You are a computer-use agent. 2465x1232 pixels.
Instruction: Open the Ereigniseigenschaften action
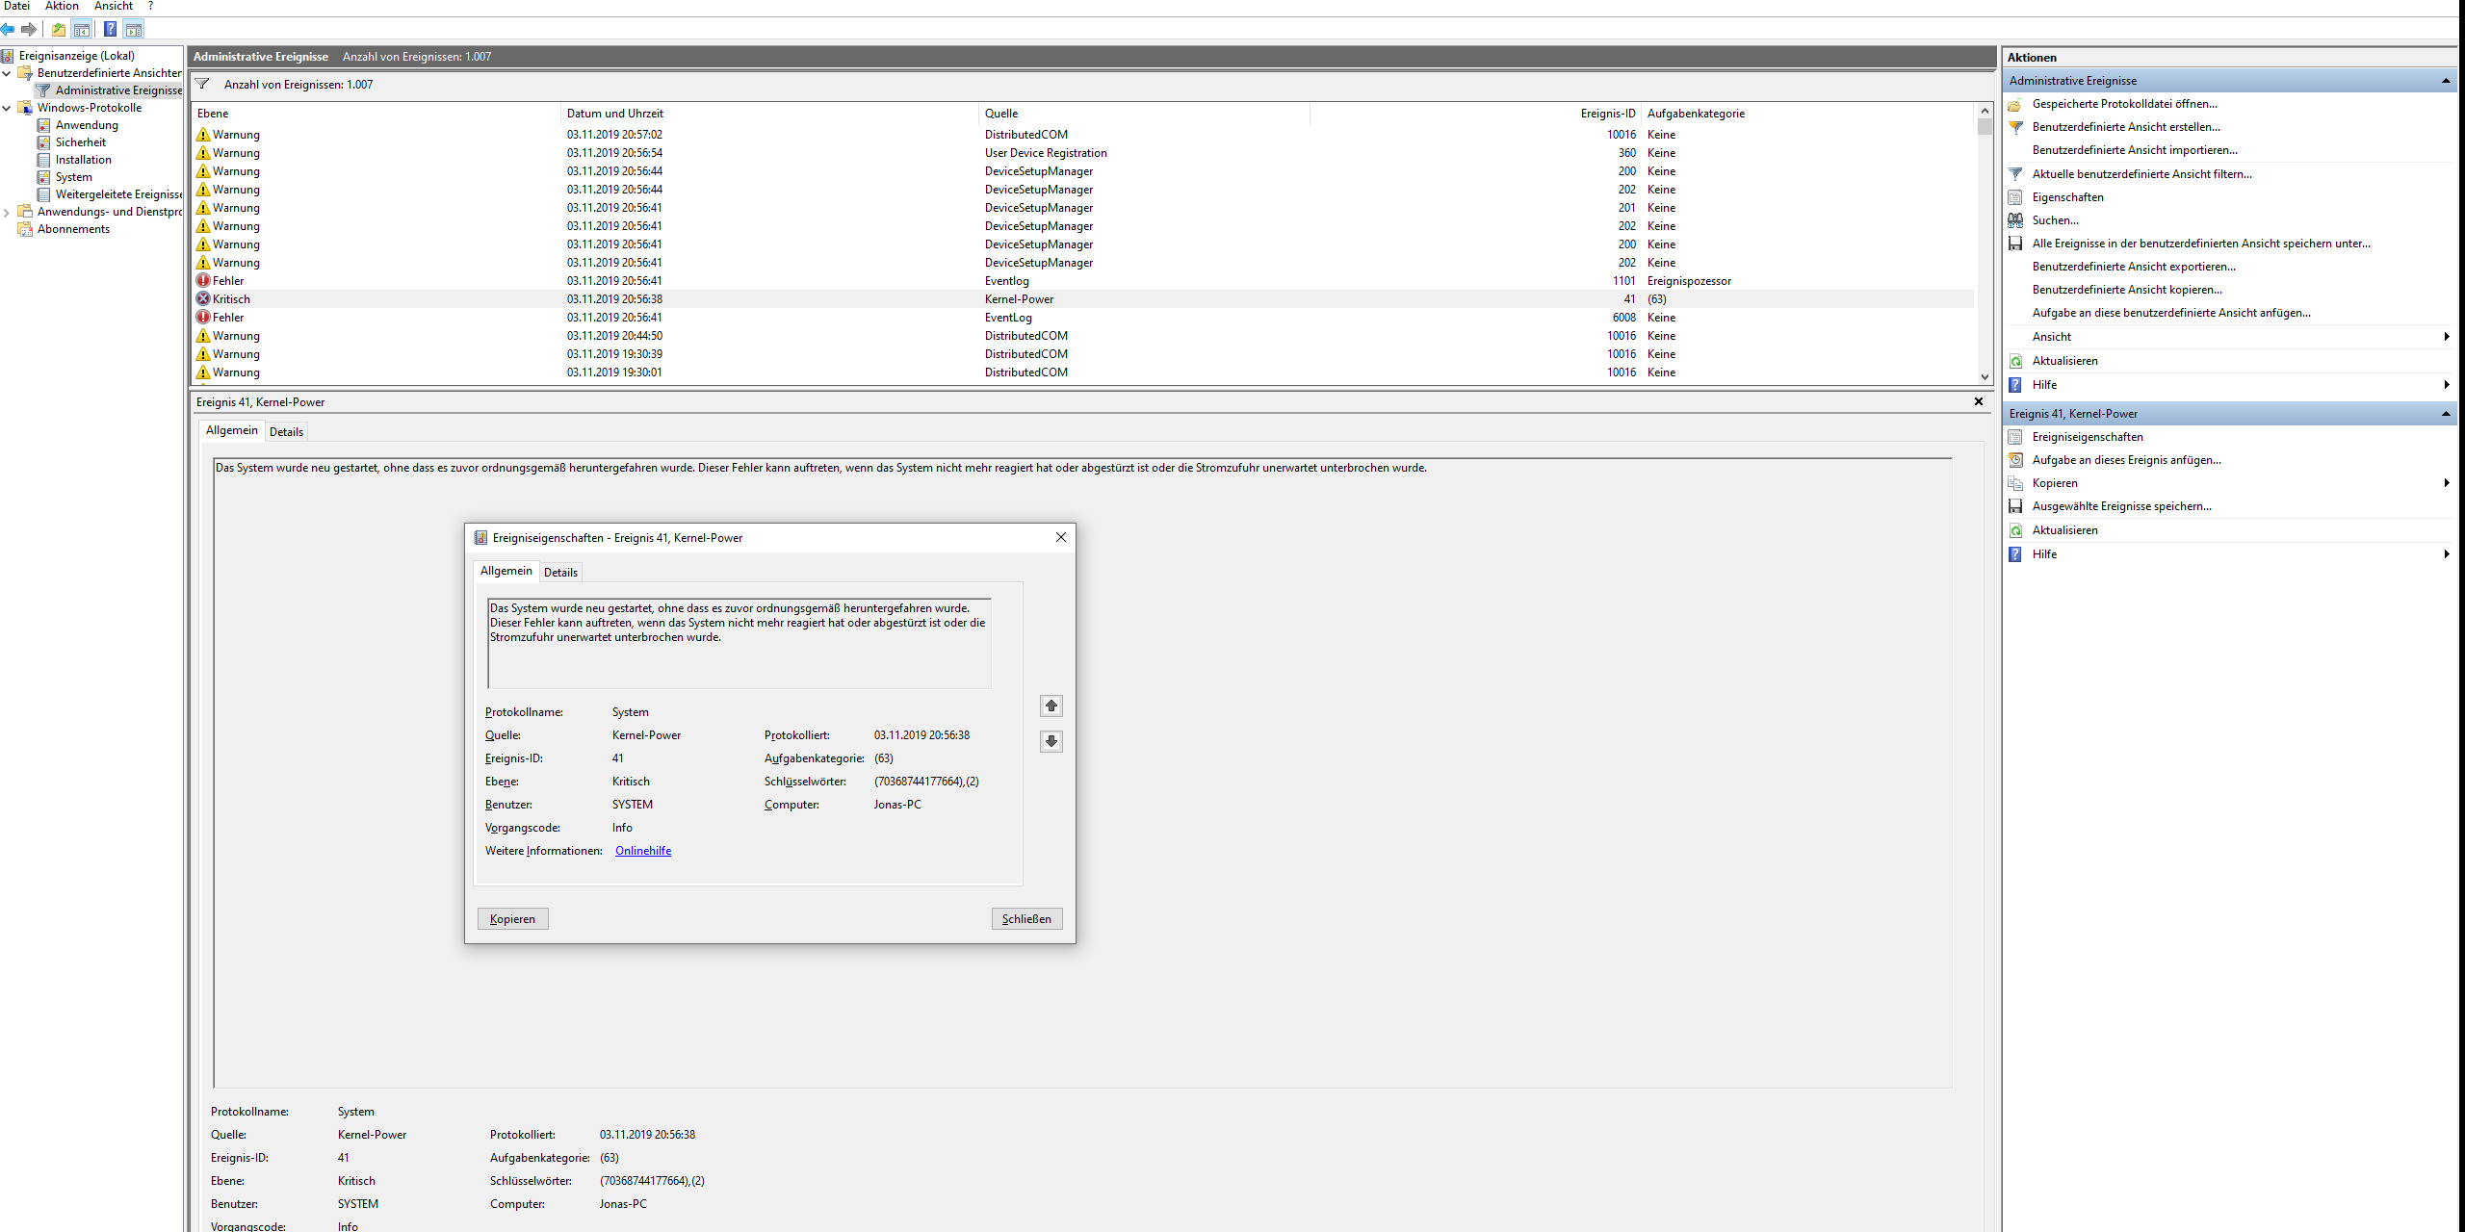(x=2087, y=437)
